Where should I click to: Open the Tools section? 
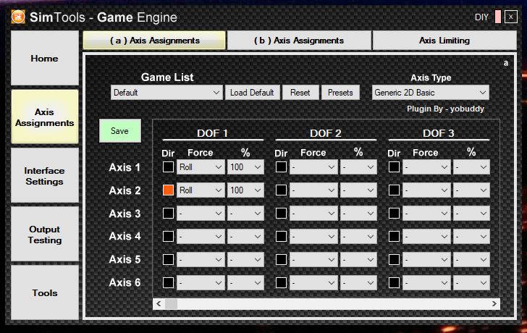pyautogui.click(x=45, y=292)
